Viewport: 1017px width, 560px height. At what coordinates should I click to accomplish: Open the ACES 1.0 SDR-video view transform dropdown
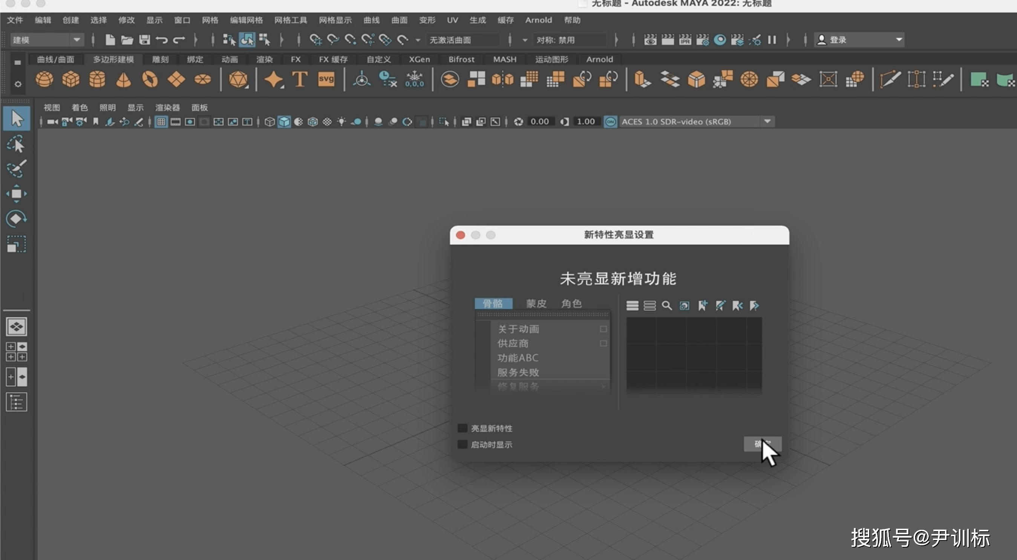[697, 122]
